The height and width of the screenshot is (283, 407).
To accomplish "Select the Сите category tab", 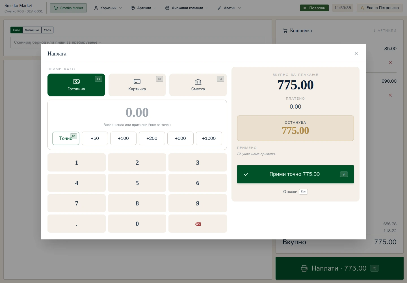I will [x=16, y=30].
